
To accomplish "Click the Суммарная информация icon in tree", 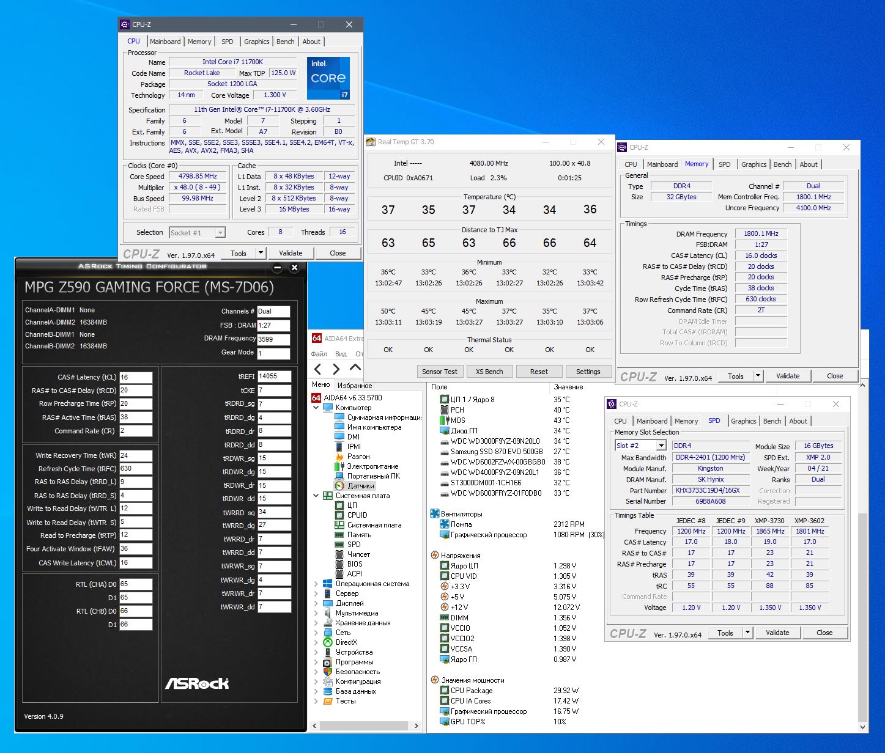I will pyautogui.click(x=339, y=417).
